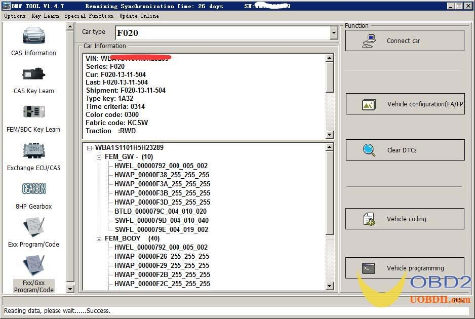The width and height of the screenshot is (475, 319).
Task: Open the Car type dropdown
Action: coord(333,32)
